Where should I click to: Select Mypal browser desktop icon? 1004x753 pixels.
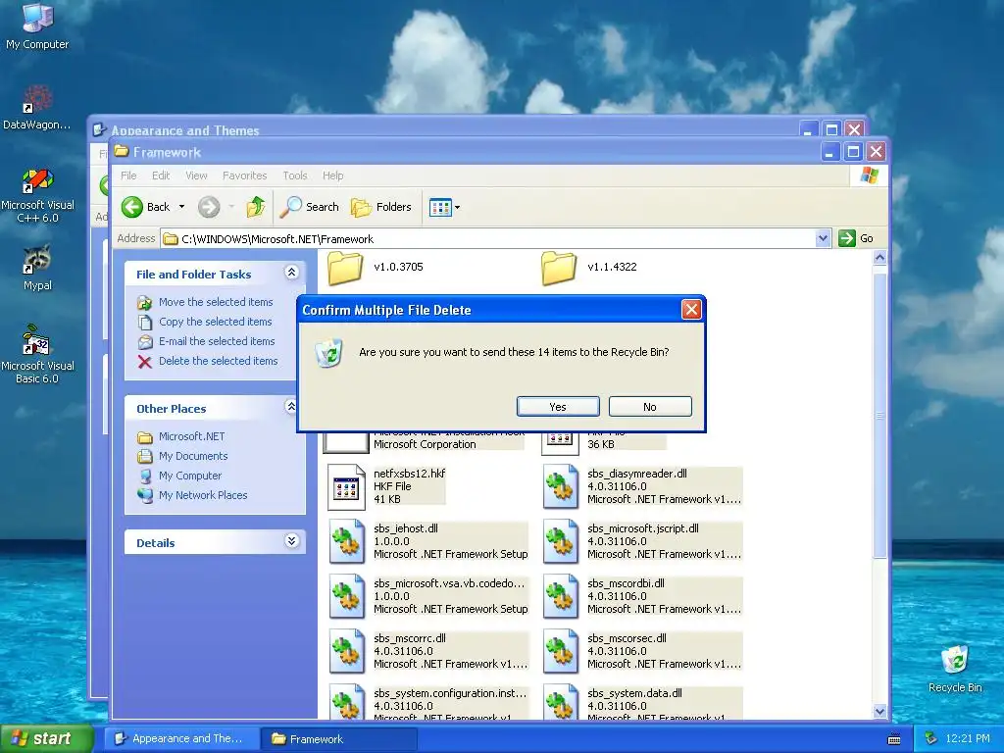(x=37, y=259)
